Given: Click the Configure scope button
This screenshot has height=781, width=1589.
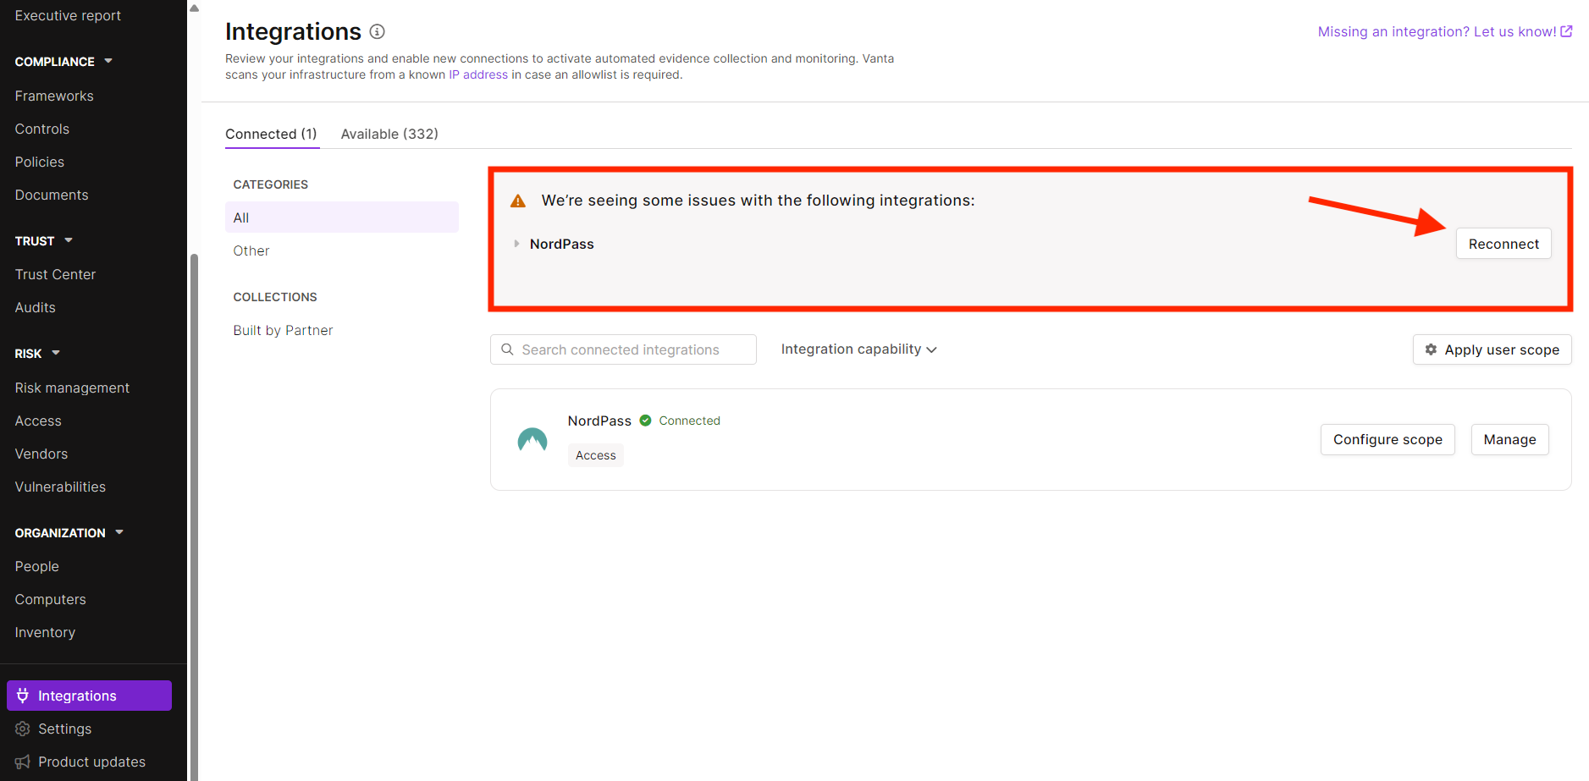Looking at the screenshot, I should pos(1388,439).
